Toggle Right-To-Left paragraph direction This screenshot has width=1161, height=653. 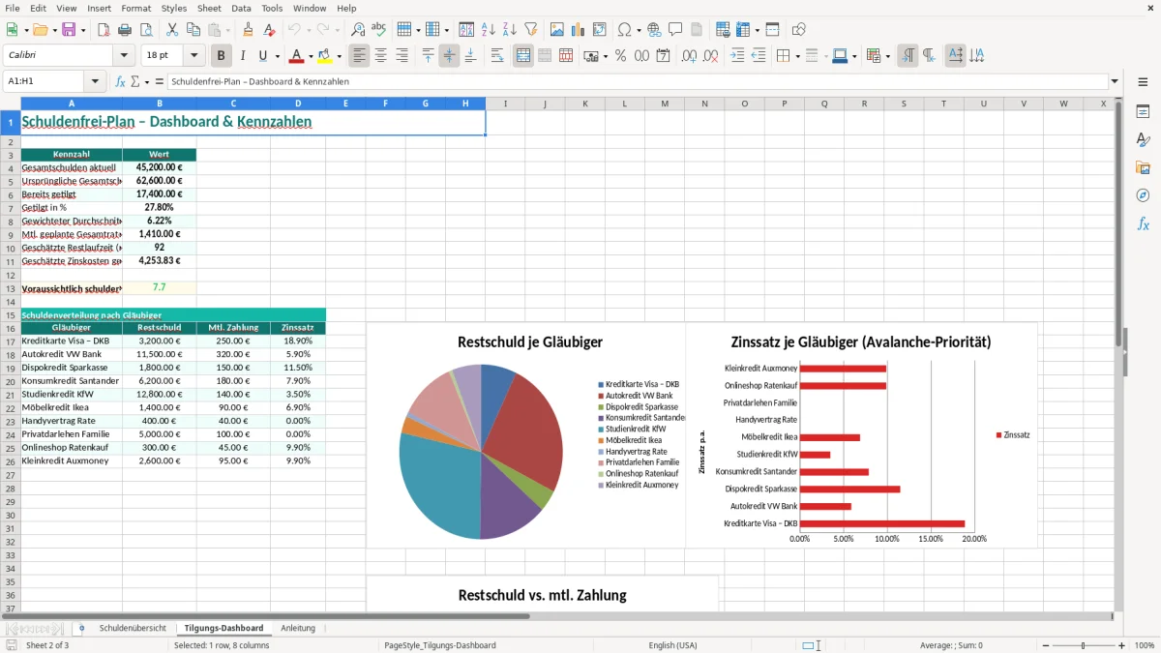click(929, 56)
